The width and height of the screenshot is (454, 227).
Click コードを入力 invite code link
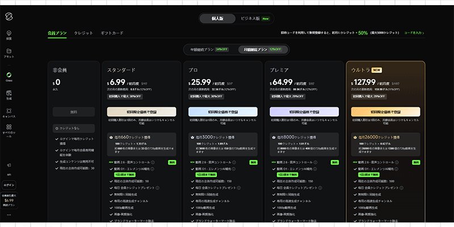[x=414, y=33]
